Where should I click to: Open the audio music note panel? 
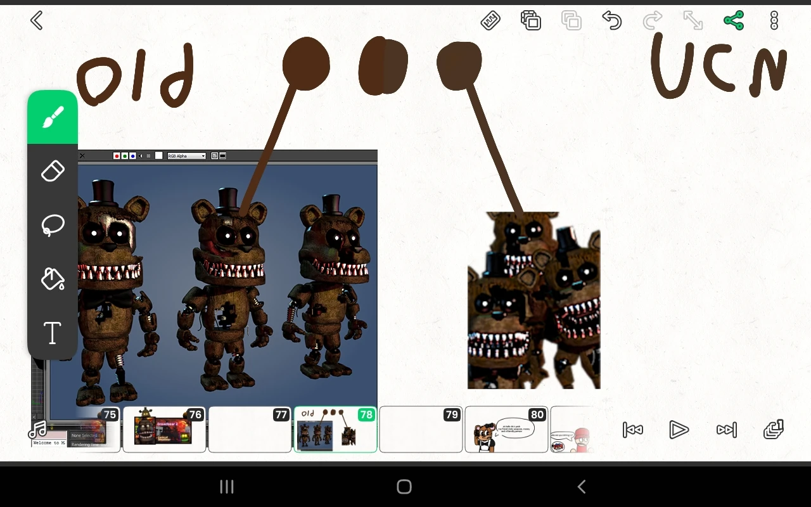click(x=38, y=430)
